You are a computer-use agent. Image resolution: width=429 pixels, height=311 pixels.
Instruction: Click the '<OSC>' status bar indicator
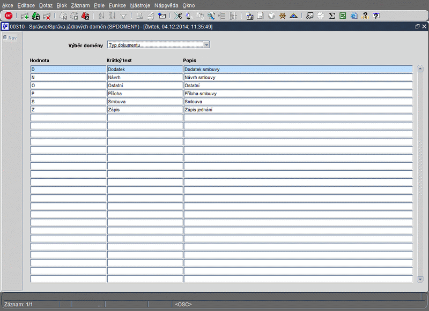[x=183, y=304]
